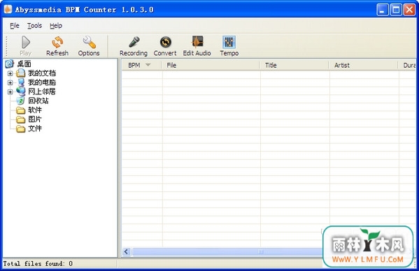Click the File column header

click(211, 66)
